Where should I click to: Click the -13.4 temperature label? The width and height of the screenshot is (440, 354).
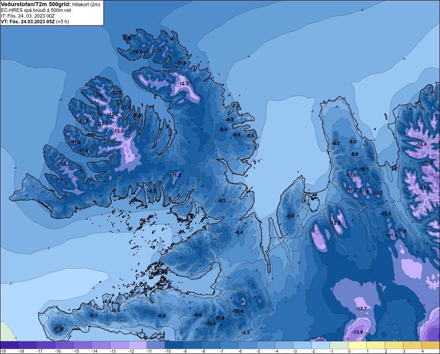(x=422, y=144)
